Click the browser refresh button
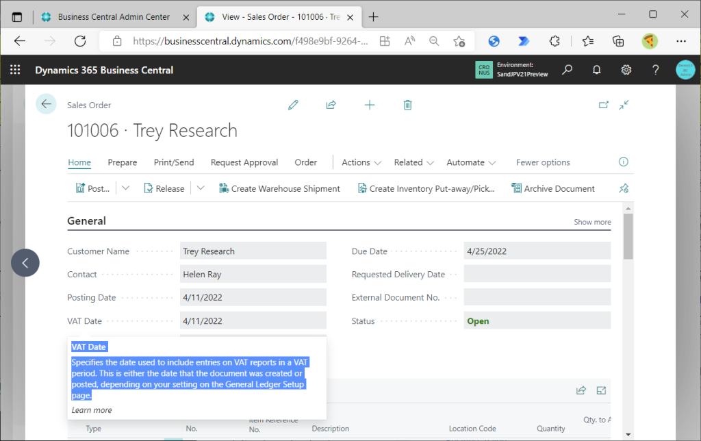Viewport: 701px width, 441px height. coord(80,41)
